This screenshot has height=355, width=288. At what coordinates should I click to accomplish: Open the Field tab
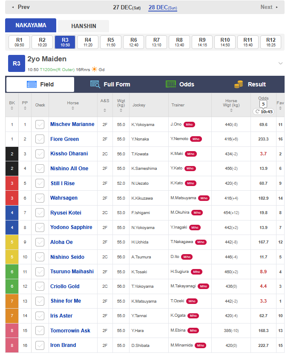[40, 84]
